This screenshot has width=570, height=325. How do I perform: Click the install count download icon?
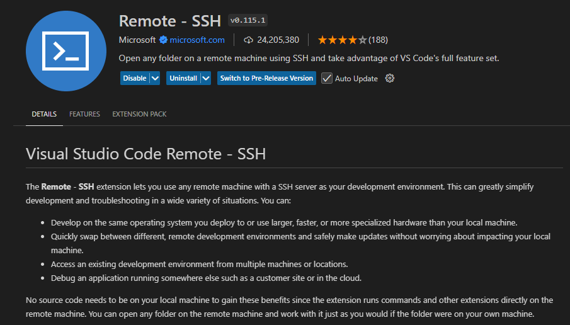[x=248, y=40]
